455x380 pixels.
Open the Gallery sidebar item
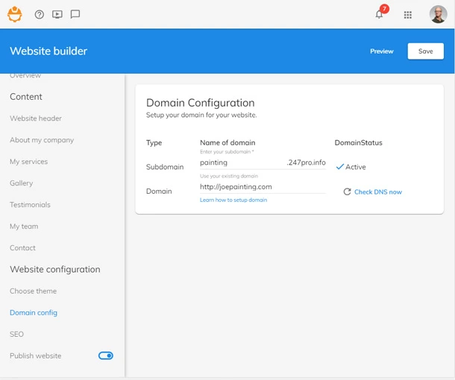click(x=22, y=183)
